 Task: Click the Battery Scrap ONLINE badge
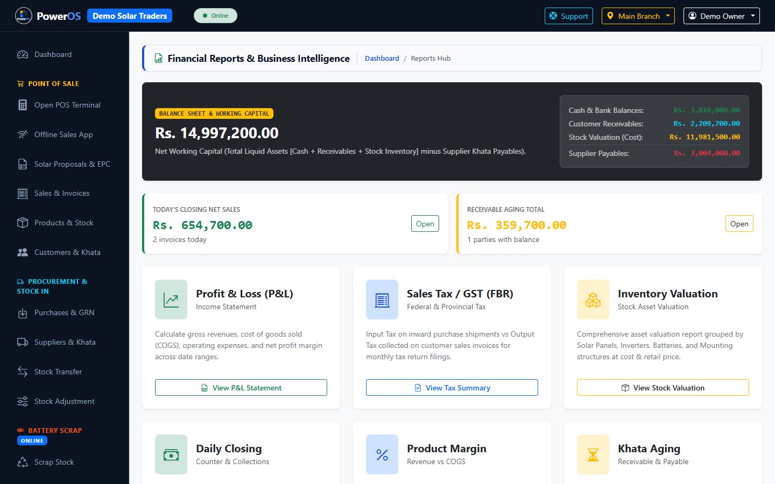click(x=32, y=441)
